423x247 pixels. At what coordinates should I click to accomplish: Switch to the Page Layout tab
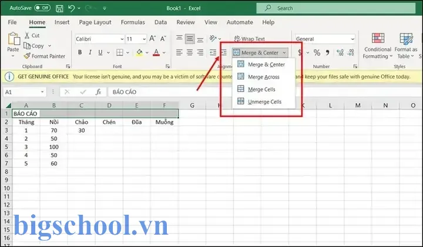pos(95,22)
